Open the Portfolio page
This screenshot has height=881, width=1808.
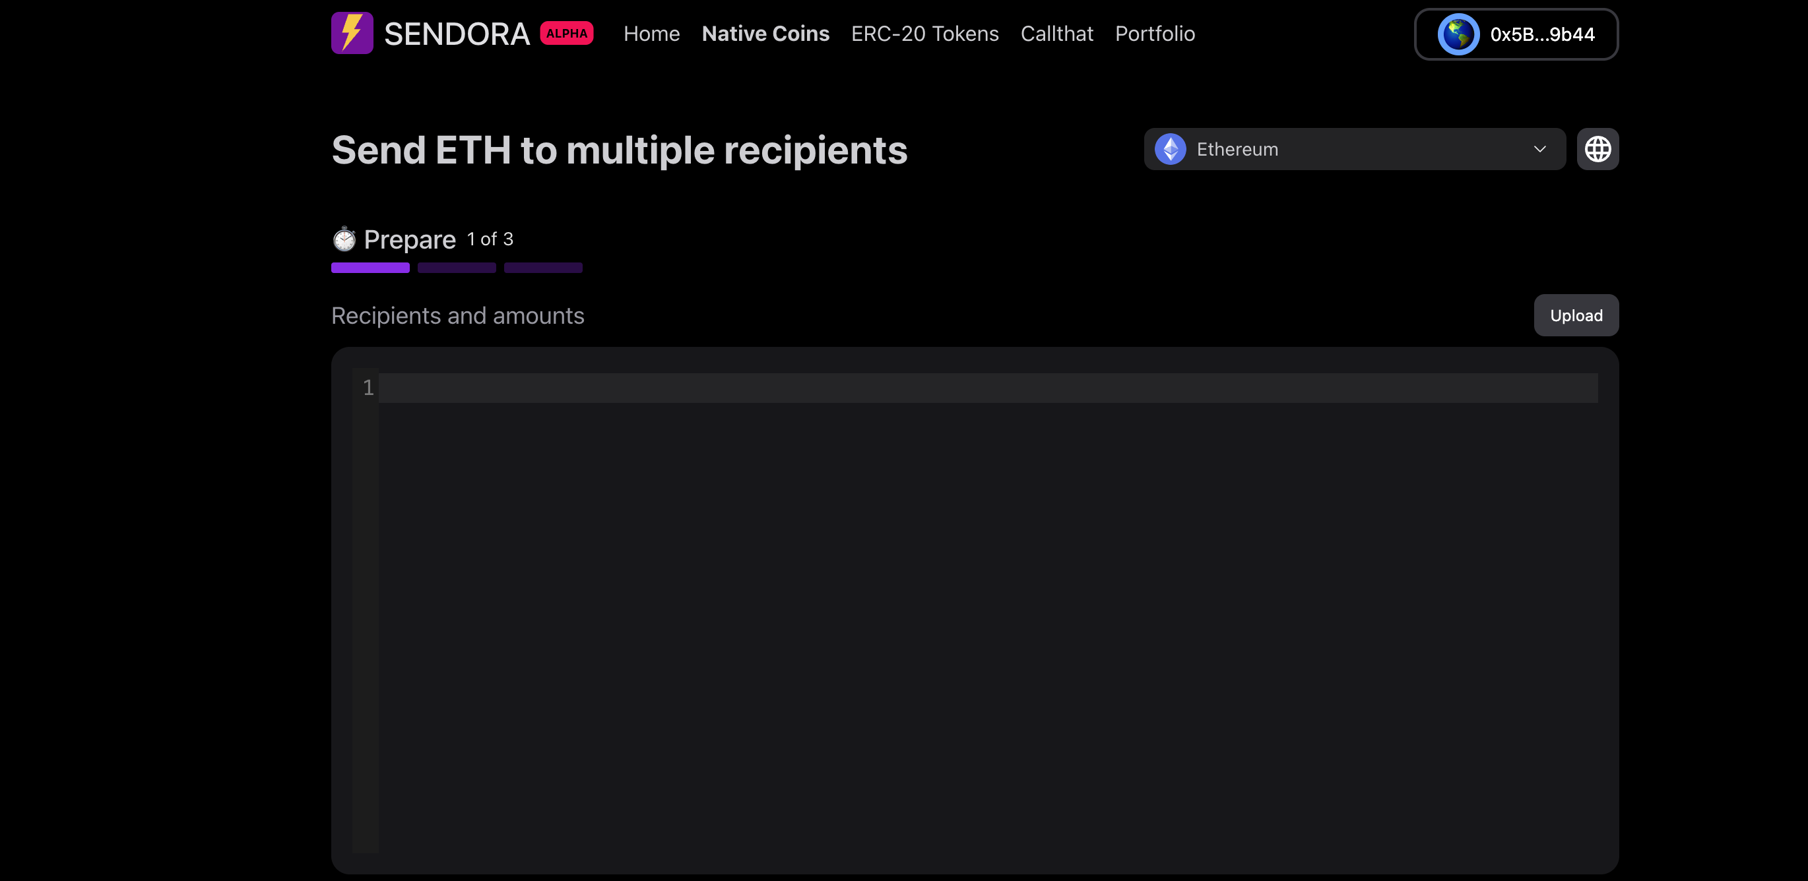1155,34
